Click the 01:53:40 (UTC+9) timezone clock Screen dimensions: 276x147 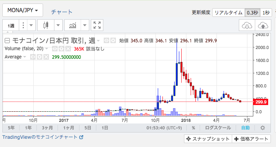point(164,128)
